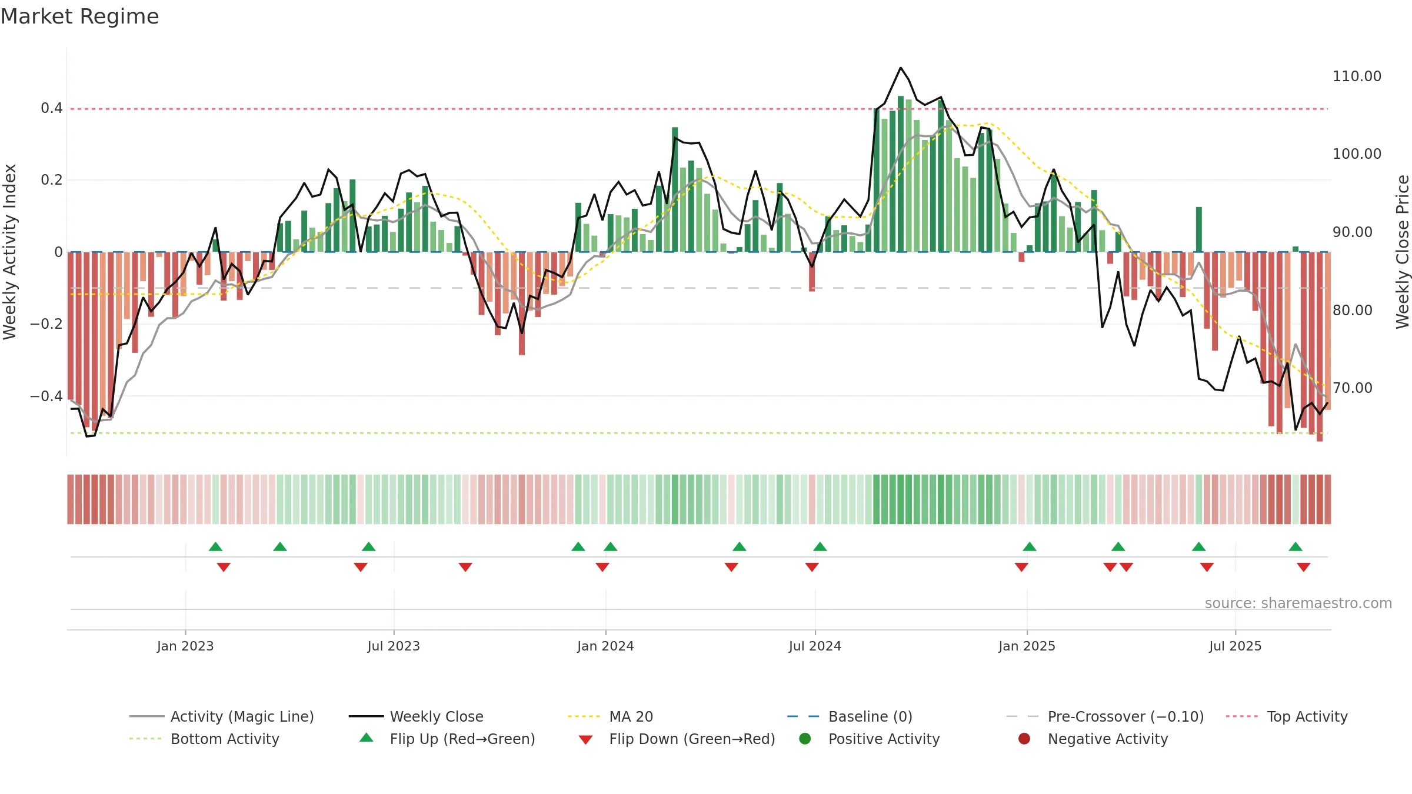This screenshot has height=794, width=1412.
Task: Toggle Activity (Magic Line) legend entry
Action: [222, 716]
